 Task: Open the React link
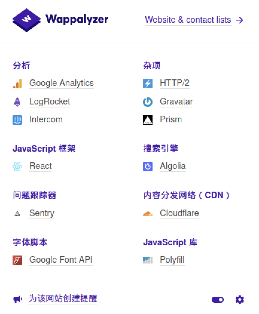click(41, 166)
